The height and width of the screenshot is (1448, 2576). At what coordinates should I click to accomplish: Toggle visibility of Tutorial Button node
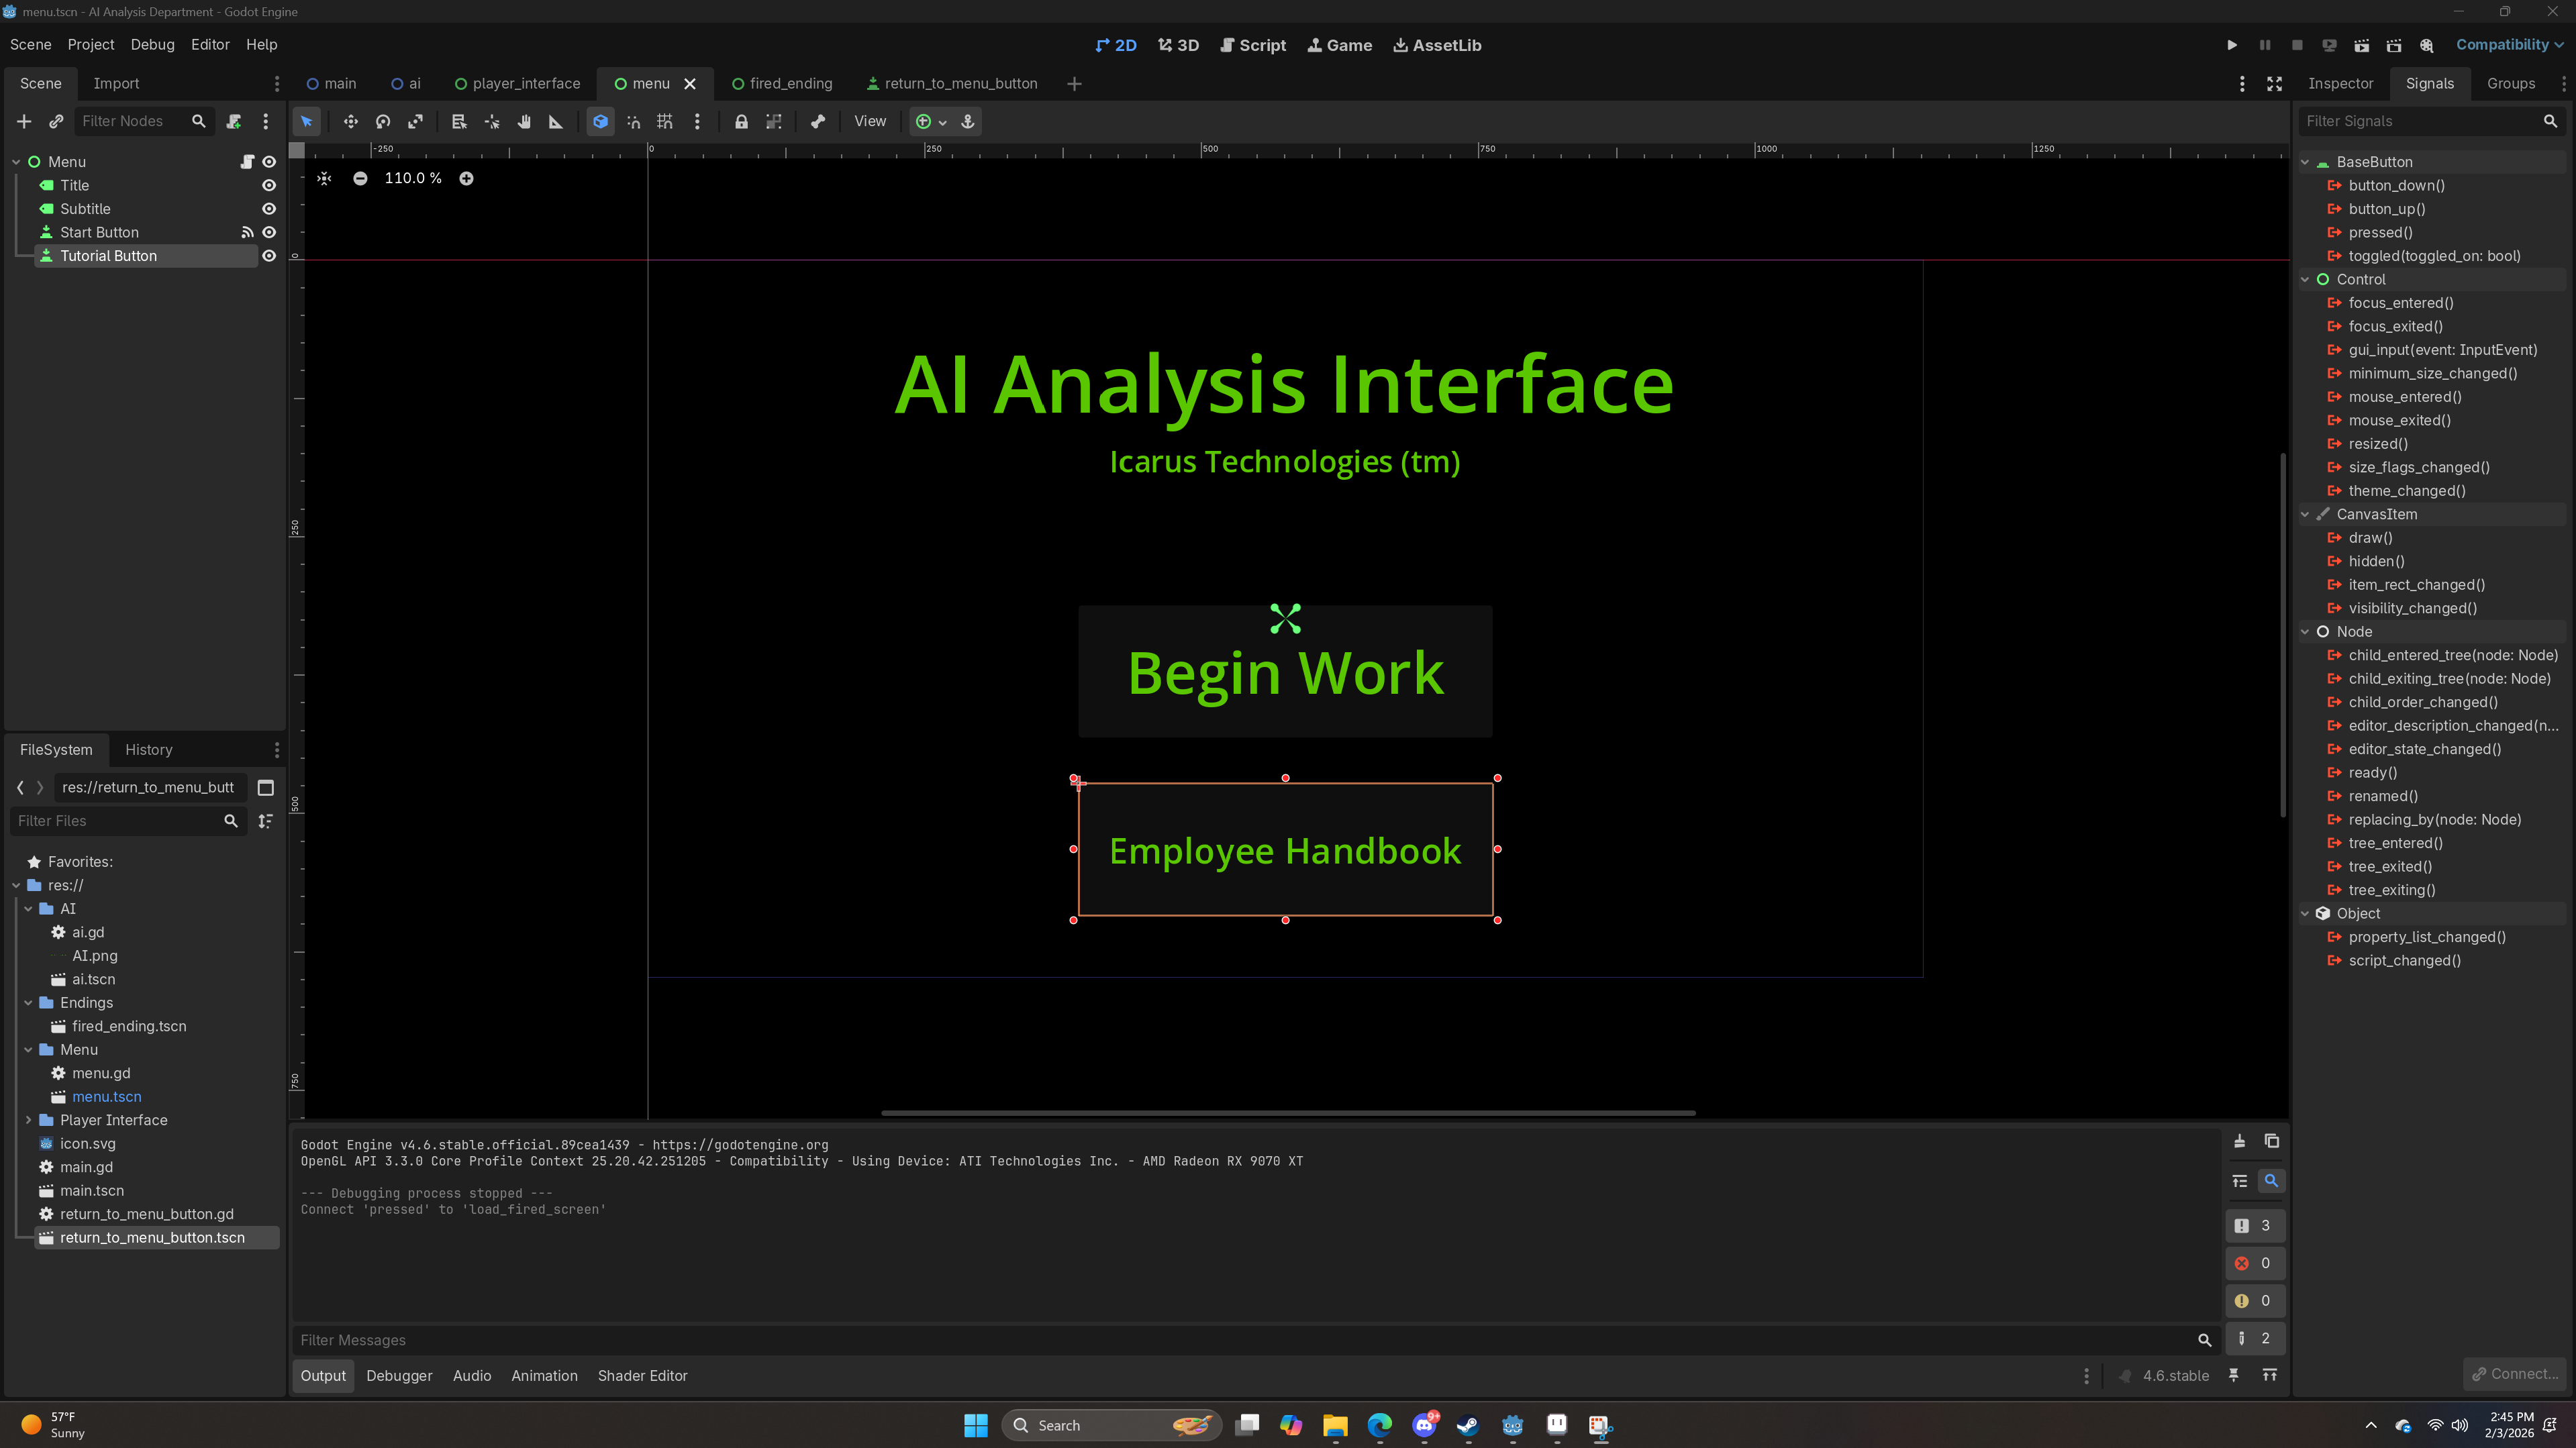click(269, 256)
